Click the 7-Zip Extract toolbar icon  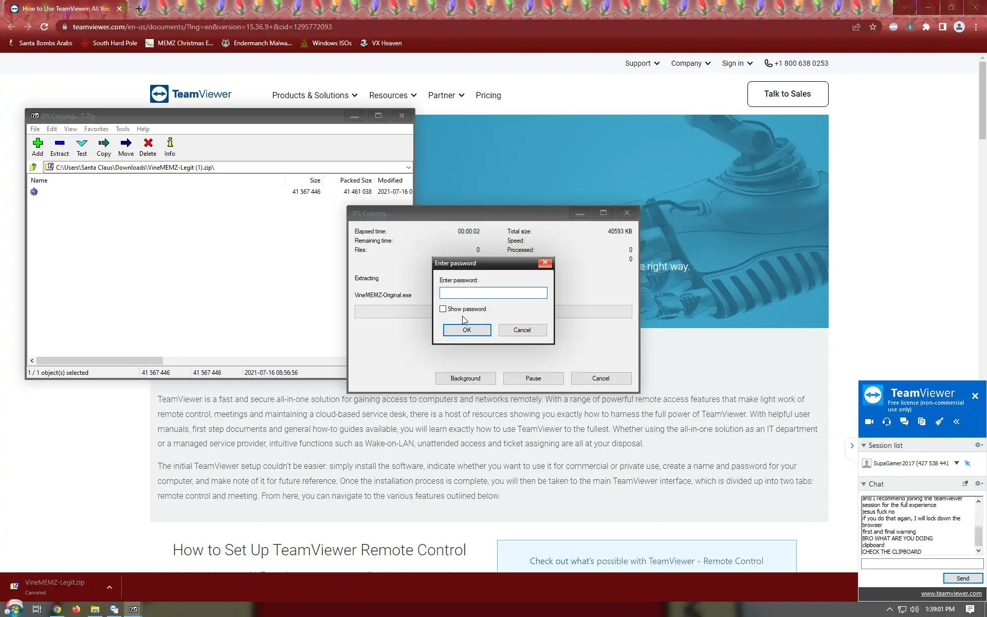(x=59, y=143)
